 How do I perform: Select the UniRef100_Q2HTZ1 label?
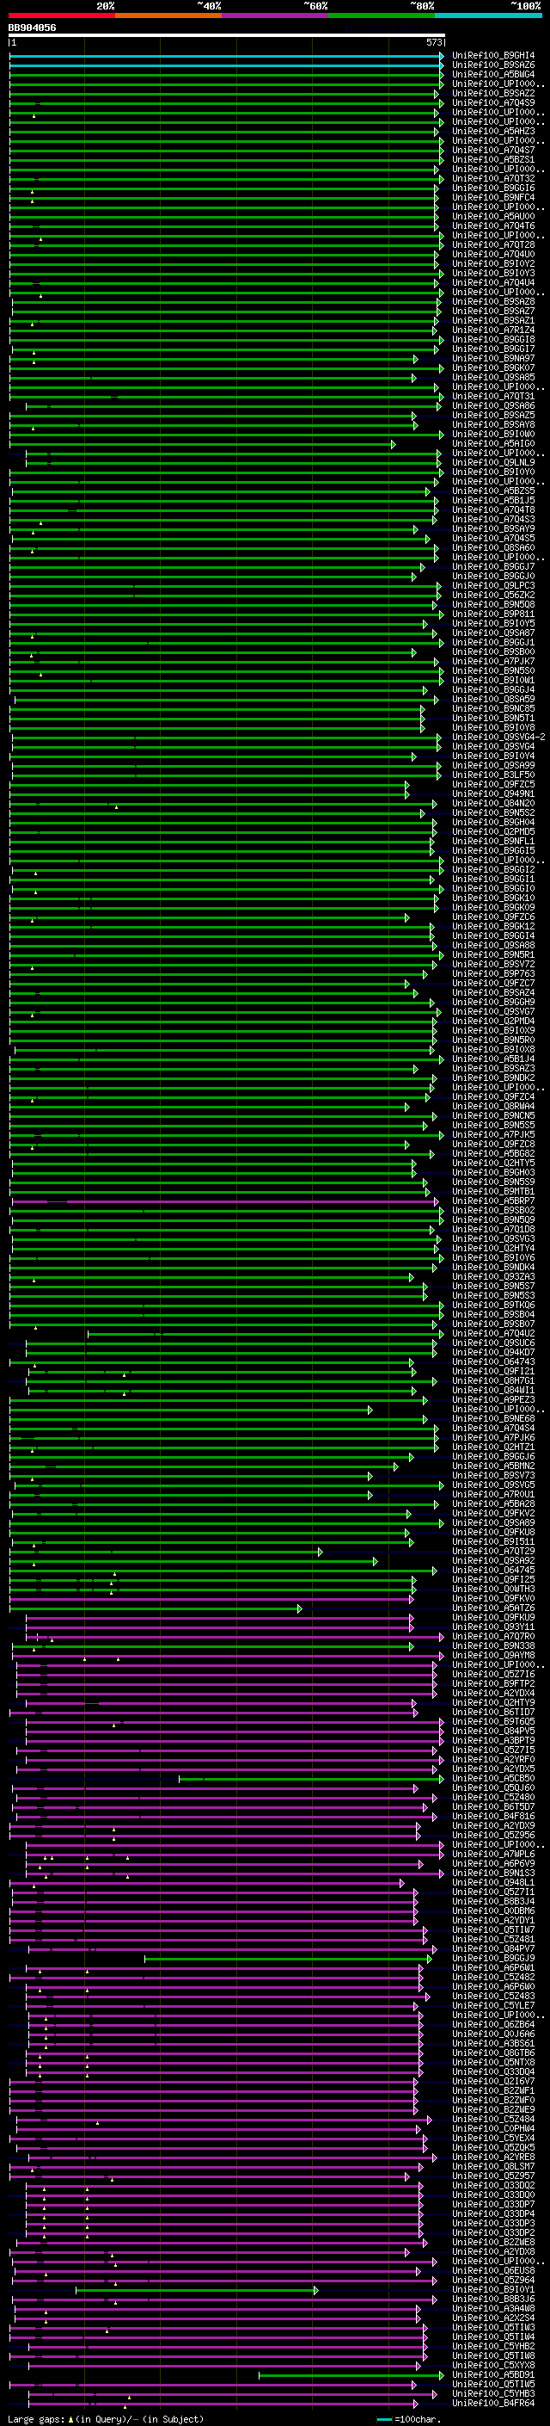[493, 1447]
